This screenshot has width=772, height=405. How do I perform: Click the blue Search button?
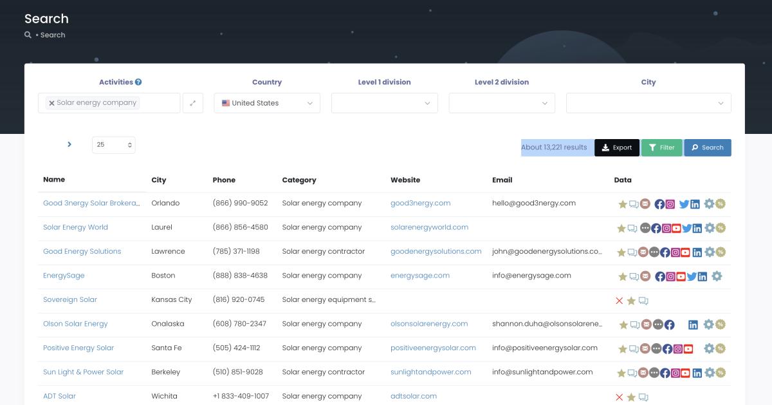(x=707, y=147)
